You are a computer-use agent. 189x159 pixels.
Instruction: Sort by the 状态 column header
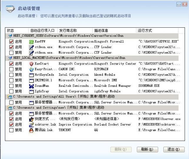click(17, 31)
